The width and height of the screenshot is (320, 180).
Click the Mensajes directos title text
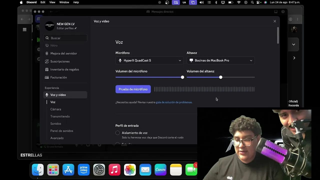(162, 12)
